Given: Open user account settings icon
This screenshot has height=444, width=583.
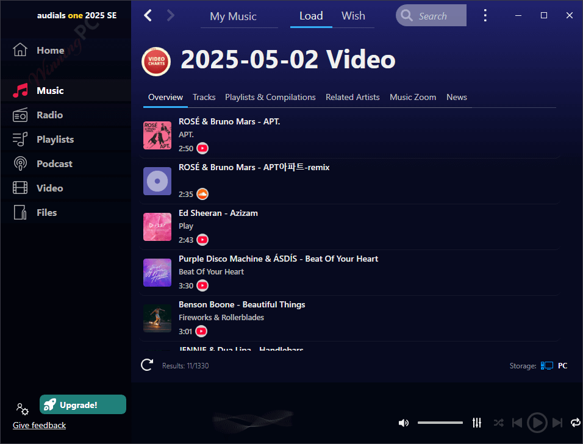Looking at the screenshot, I should [23, 409].
